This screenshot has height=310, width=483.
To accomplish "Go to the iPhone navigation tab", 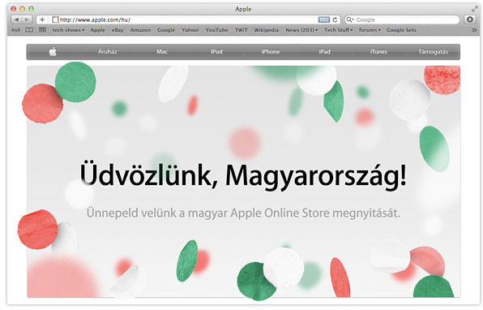I will pyautogui.click(x=271, y=52).
